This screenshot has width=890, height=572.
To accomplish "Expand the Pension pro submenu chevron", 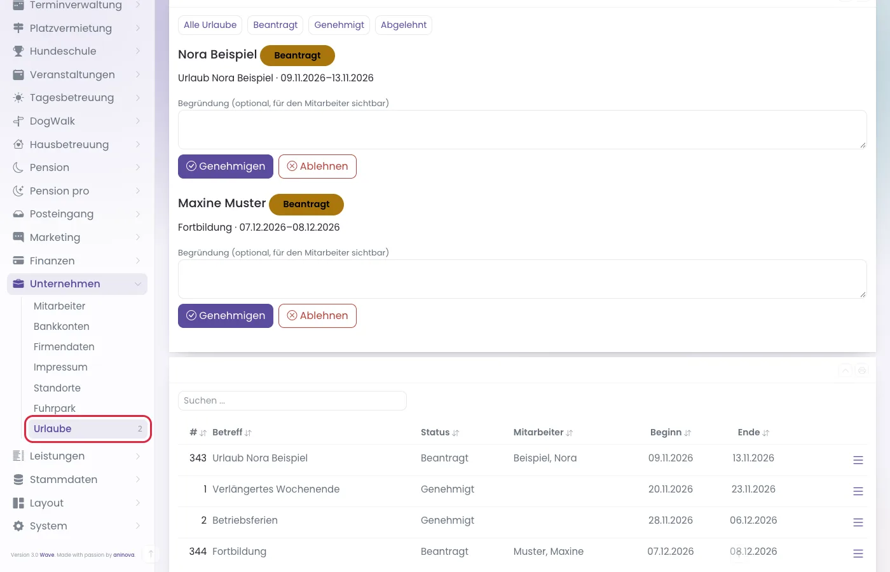I will tap(138, 191).
